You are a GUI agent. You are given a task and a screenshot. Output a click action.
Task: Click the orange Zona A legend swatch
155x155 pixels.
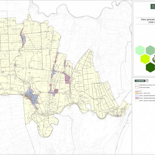point(137,93)
